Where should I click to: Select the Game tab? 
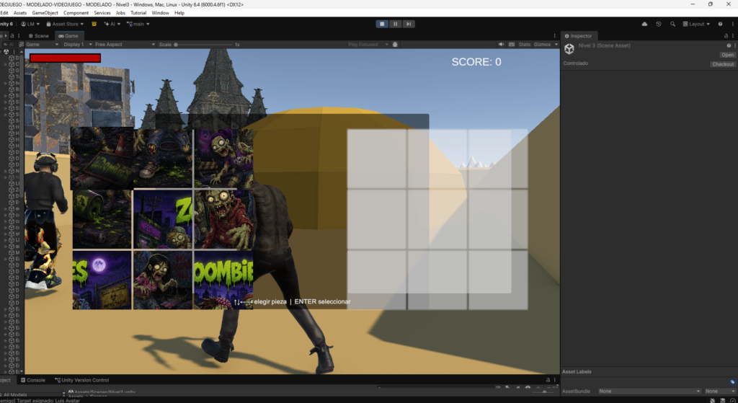[x=68, y=36]
